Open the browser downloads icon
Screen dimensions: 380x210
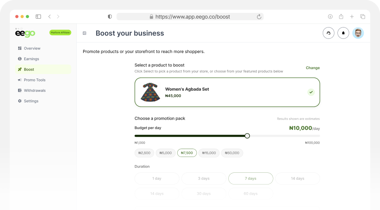330,17
